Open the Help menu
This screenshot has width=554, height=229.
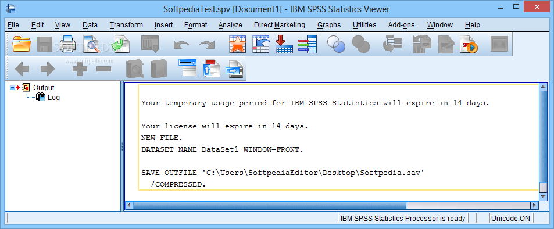click(473, 25)
